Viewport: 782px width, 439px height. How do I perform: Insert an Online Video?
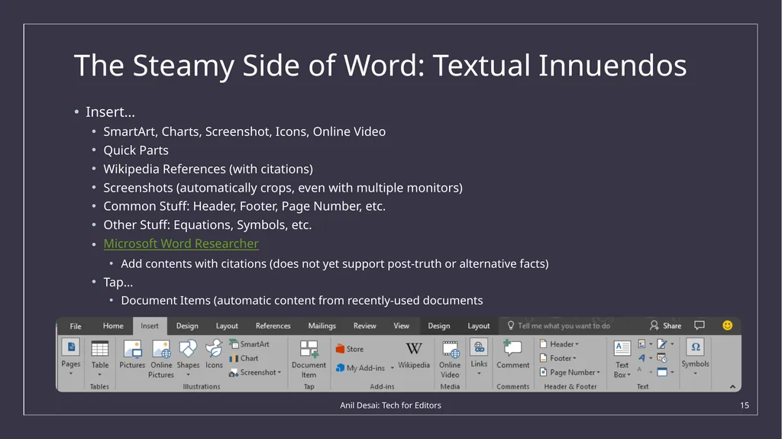(x=450, y=359)
